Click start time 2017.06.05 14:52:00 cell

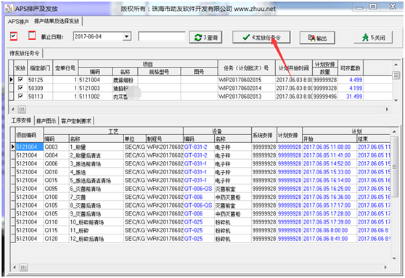point(330,163)
